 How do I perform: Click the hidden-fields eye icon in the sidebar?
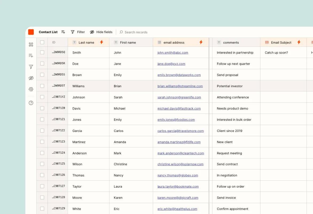pyautogui.click(x=31, y=78)
